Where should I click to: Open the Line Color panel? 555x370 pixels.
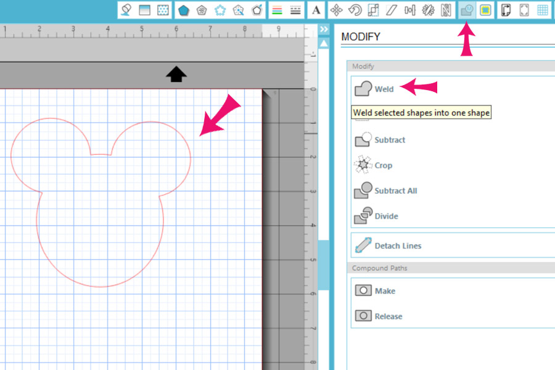(277, 10)
